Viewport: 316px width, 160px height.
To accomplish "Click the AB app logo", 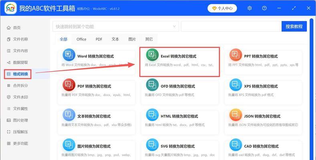I will (10, 8).
